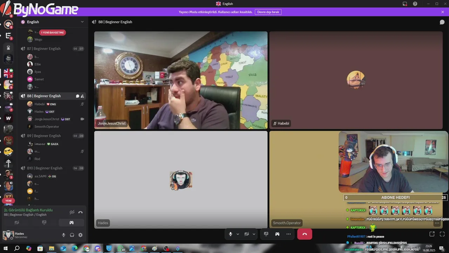Mute microphone in the user panel
Image resolution: width=449 pixels, height=253 pixels.
click(63, 235)
